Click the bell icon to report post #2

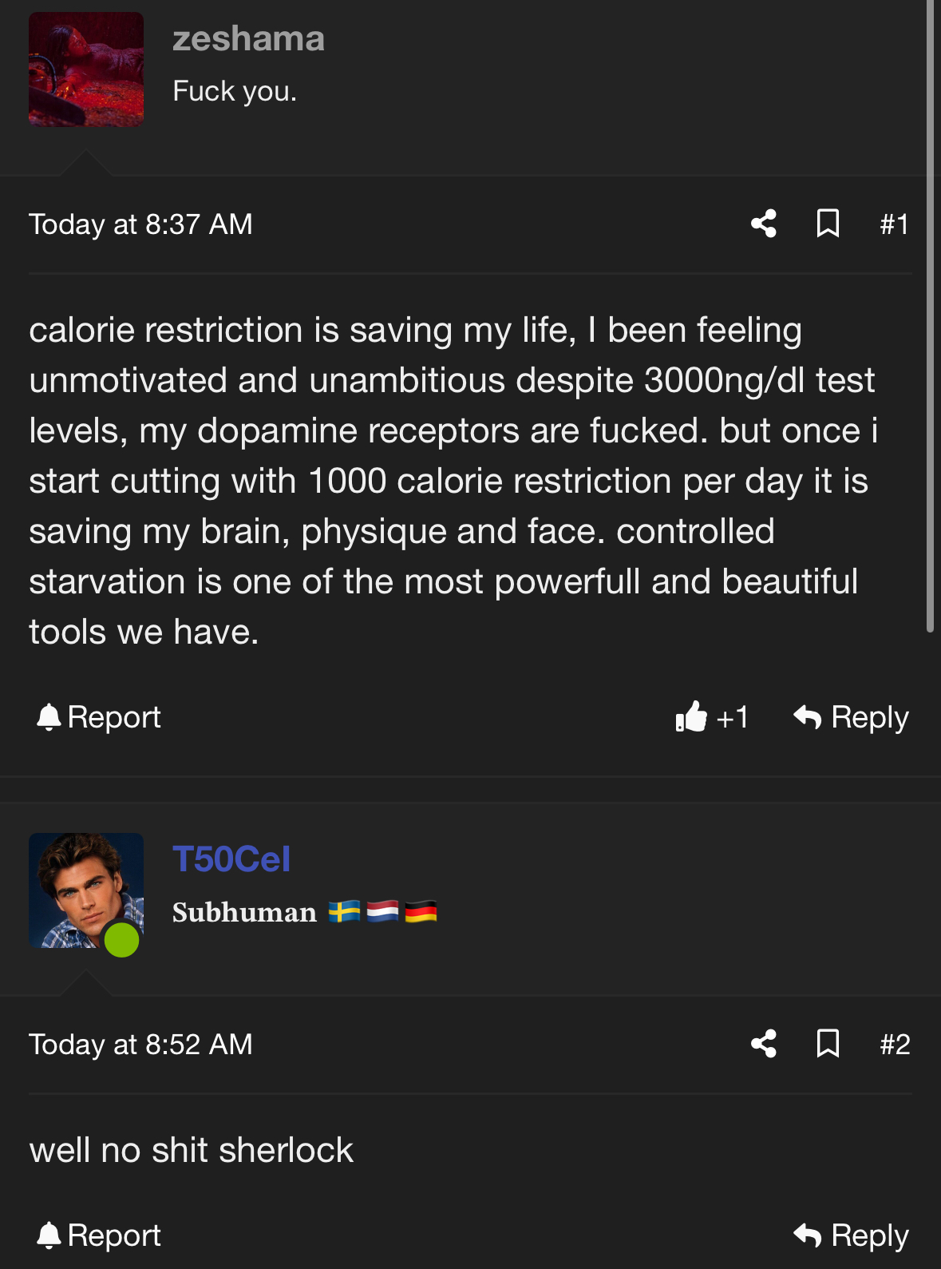(x=49, y=1235)
